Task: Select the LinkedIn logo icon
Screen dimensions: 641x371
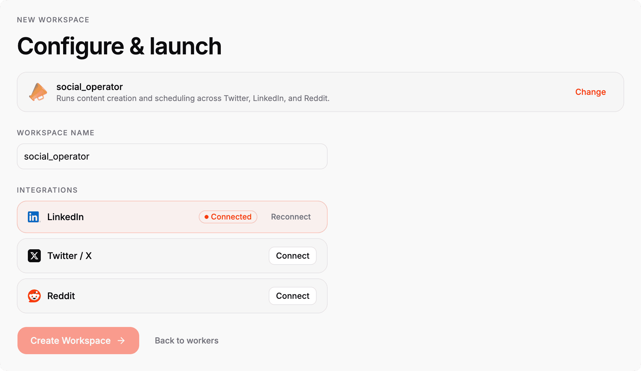Action: click(34, 217)
